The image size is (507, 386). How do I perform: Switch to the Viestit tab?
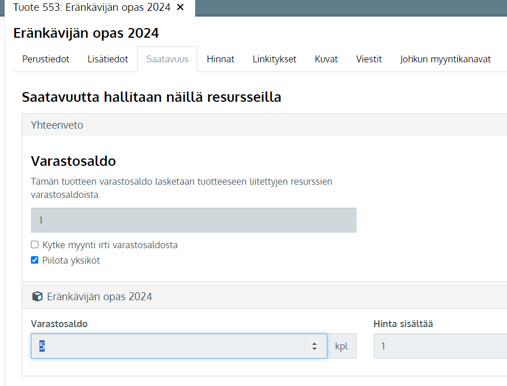click(x=369, y=59)
